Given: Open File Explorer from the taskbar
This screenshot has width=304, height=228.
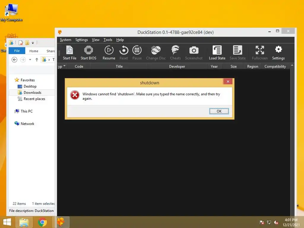Looking at the screenshot, I should [x=24, y=222].
